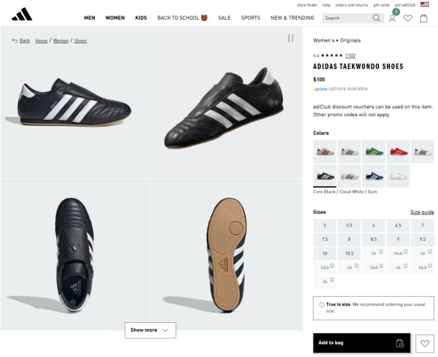Open the NEW & TRENDING menu
The height and width of the screenshot is (357, 438).
point(292,18)
